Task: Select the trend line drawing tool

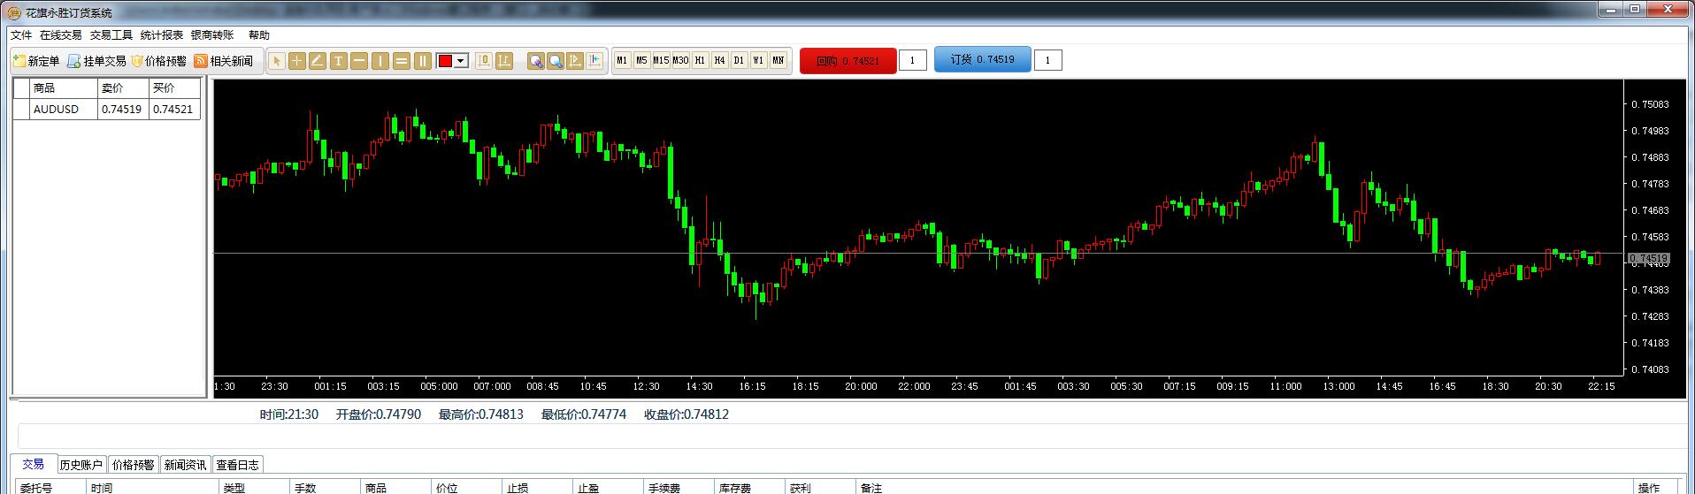Action: point(318,61)
